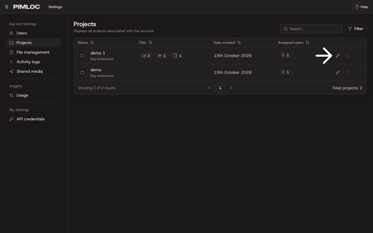Click video files badge for demo 1

[146, 56]
